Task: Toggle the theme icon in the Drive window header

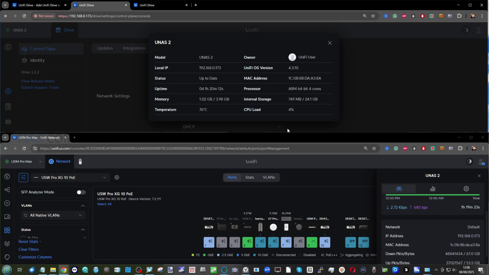Action: (466, 30)
